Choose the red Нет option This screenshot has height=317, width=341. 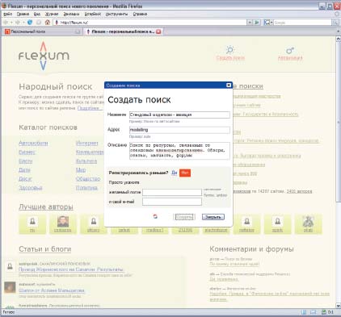(x=185, y=173)
